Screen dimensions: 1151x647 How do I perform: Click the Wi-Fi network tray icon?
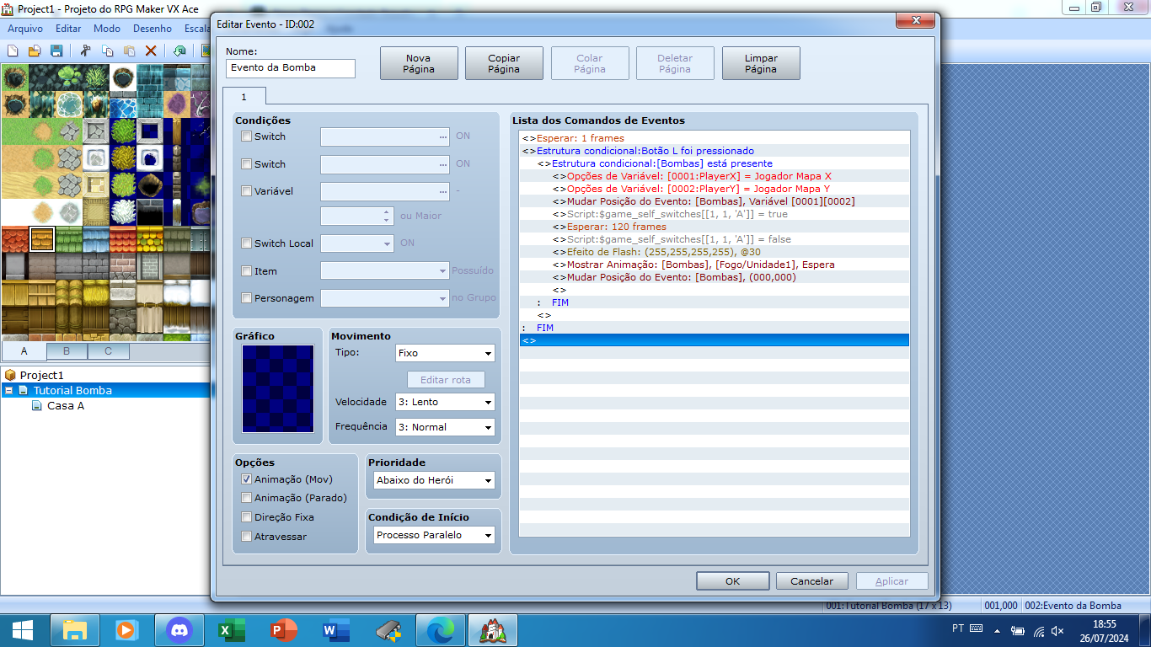pyautogui.click(x=1039, y=630)
